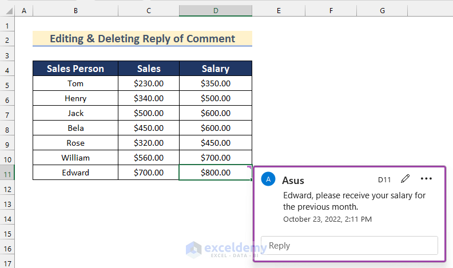Click the pencil edit comment icon
The width and height of the screenshot is (453, 268).
click(x=406, y=179)
